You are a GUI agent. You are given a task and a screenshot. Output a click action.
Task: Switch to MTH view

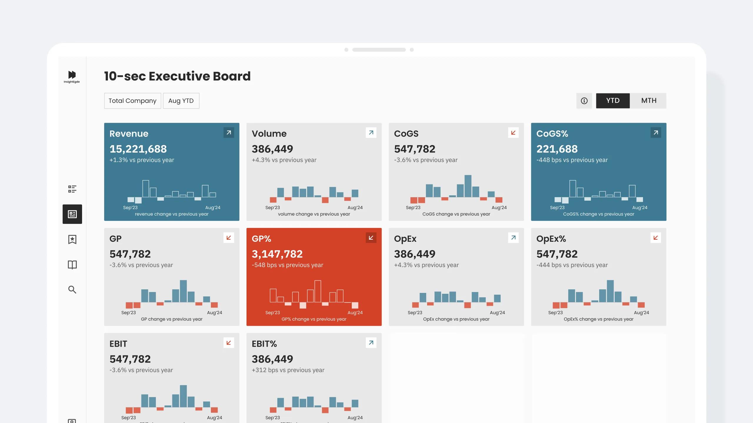pyautogui.click(x=649, y=101)
